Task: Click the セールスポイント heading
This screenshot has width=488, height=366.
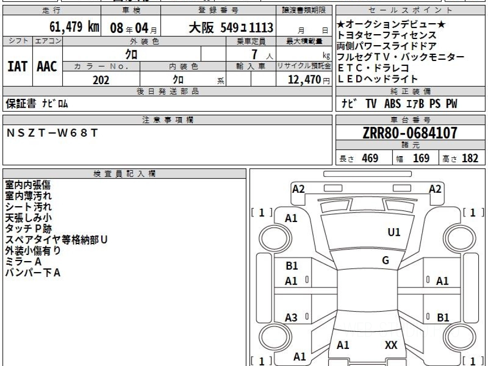Action: [411, 11]
